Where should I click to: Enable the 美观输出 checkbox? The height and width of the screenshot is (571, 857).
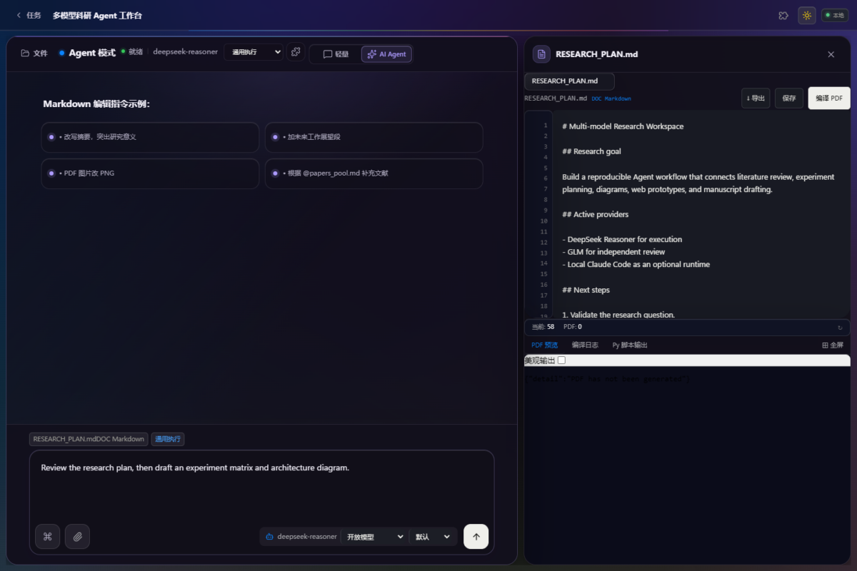[x=562, y=360]
